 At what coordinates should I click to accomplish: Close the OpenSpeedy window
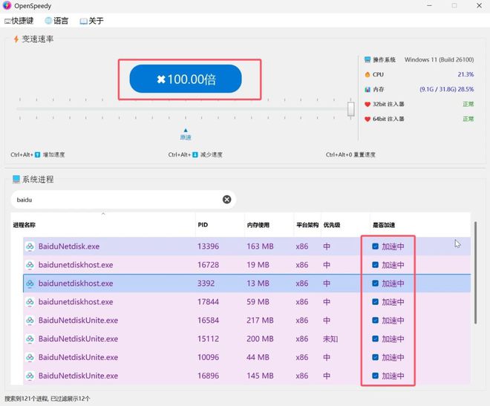(479, 6)
